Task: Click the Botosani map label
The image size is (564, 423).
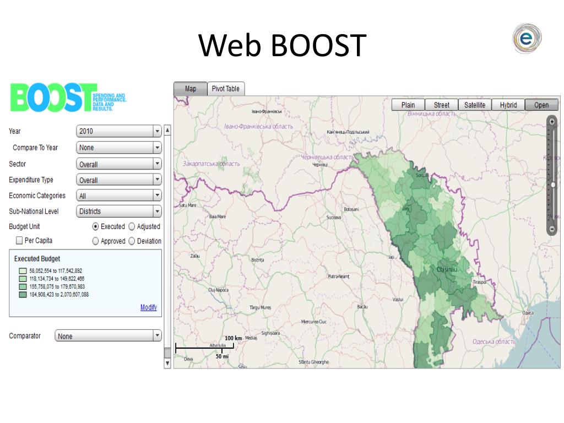Action: point(351,209)
